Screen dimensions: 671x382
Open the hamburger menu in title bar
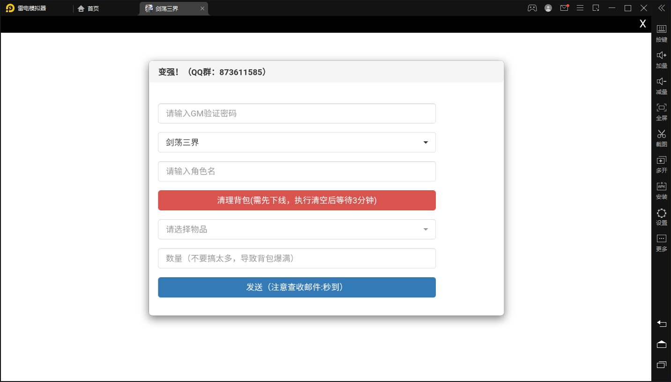tap(580, 8)
